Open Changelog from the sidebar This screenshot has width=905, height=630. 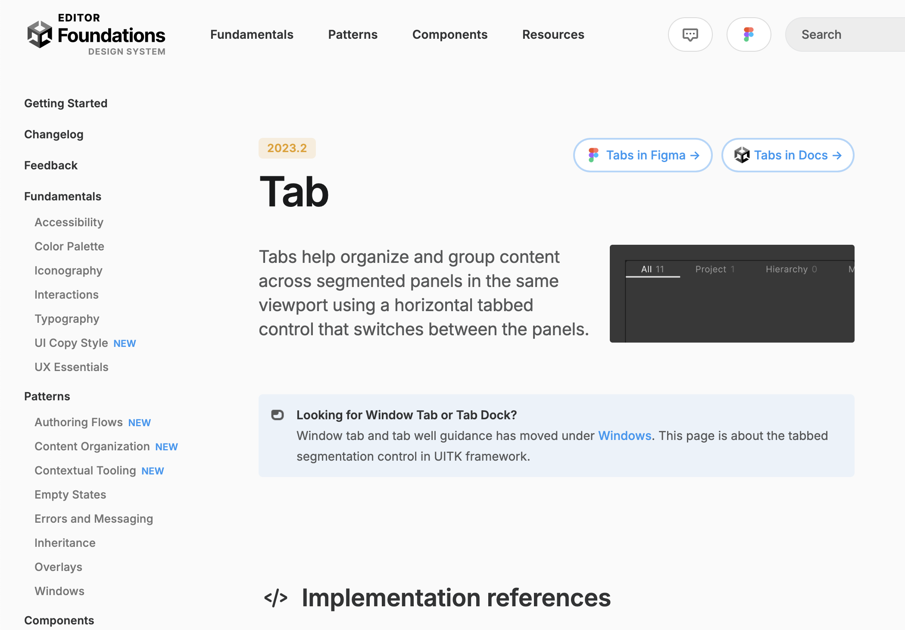point(54,134)
